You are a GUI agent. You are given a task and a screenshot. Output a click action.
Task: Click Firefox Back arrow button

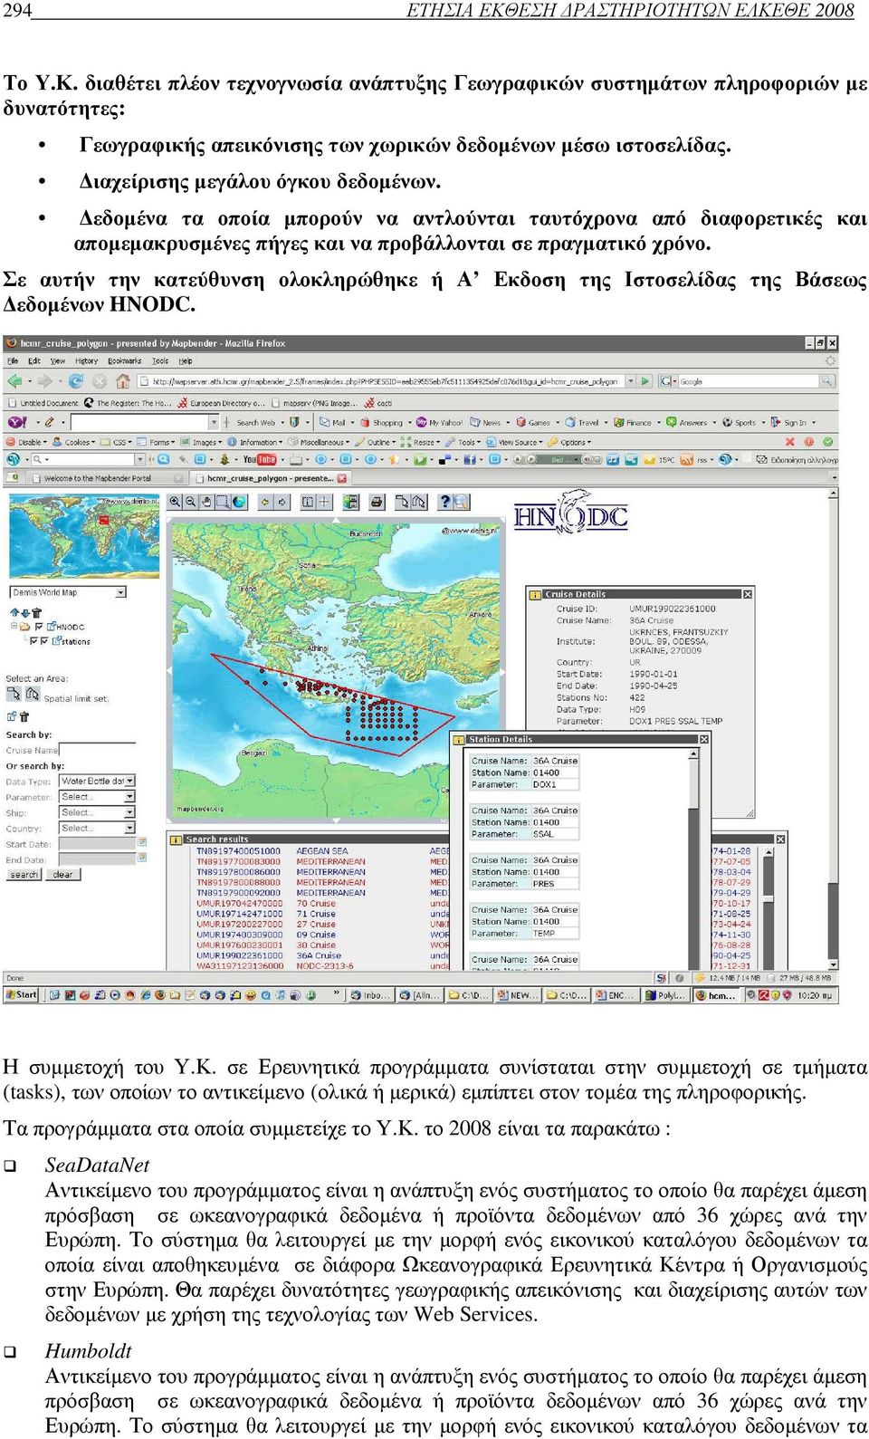[x=16, y=381]
